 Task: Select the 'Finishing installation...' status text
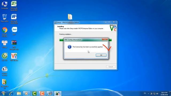66,34
